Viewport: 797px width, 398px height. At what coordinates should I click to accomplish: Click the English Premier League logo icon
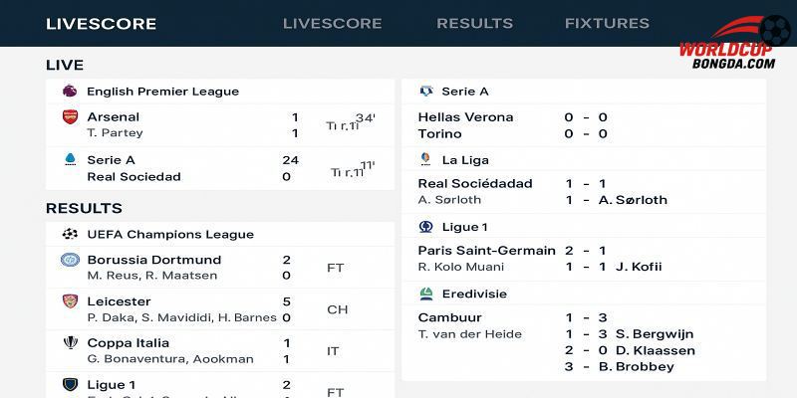(70, 91)
